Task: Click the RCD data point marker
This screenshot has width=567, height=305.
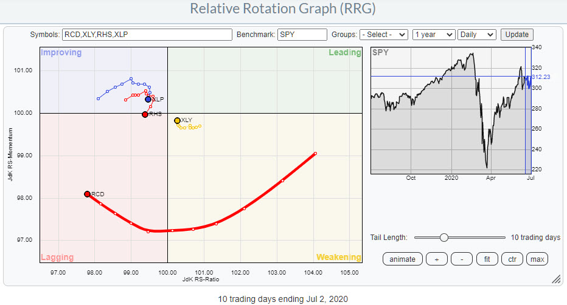Action: pyautogui.click(x=87, y=194)
